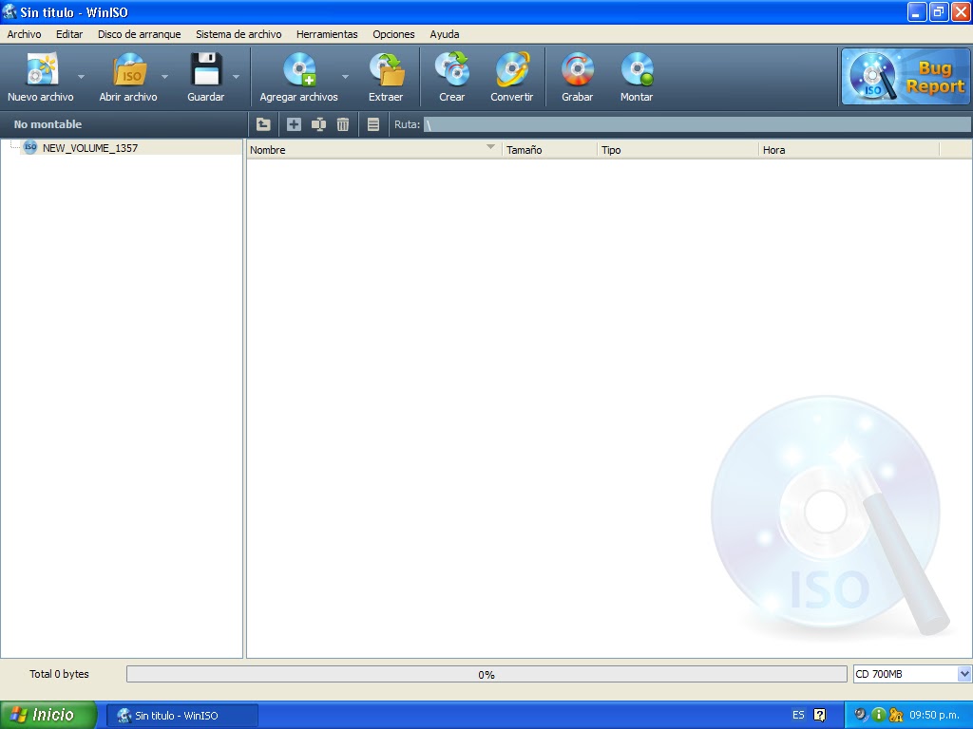This screenshot has height=729, width=973.
Task: Click the Bug Report button
Action: (x=905, y=74)
